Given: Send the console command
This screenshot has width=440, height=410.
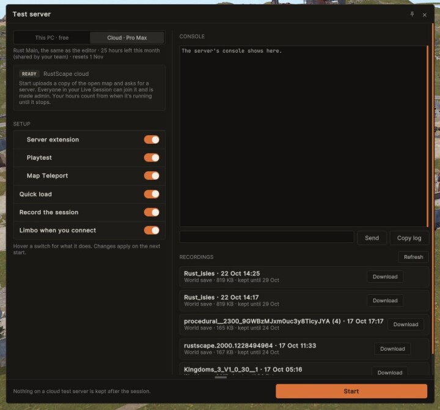Looking at the screenshot, I should 372,238.
